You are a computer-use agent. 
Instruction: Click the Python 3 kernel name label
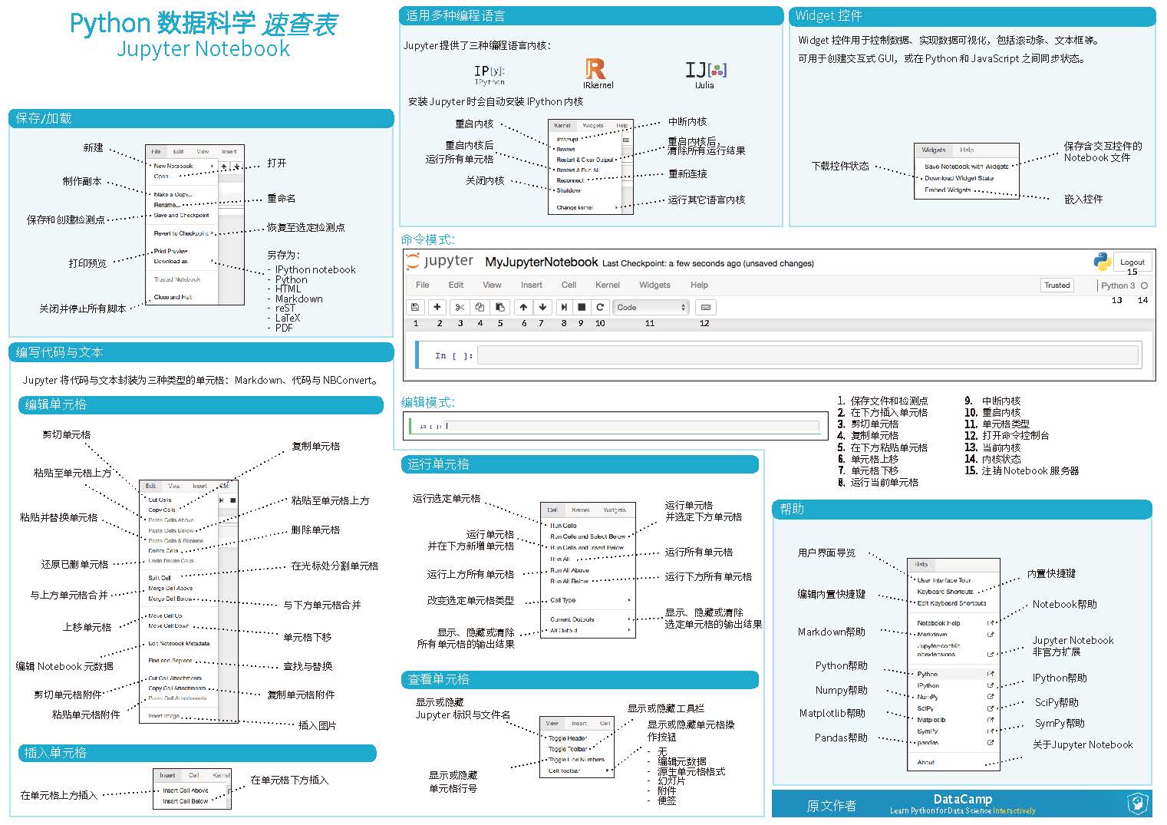pyautogui.click(x=1117, y=285)
